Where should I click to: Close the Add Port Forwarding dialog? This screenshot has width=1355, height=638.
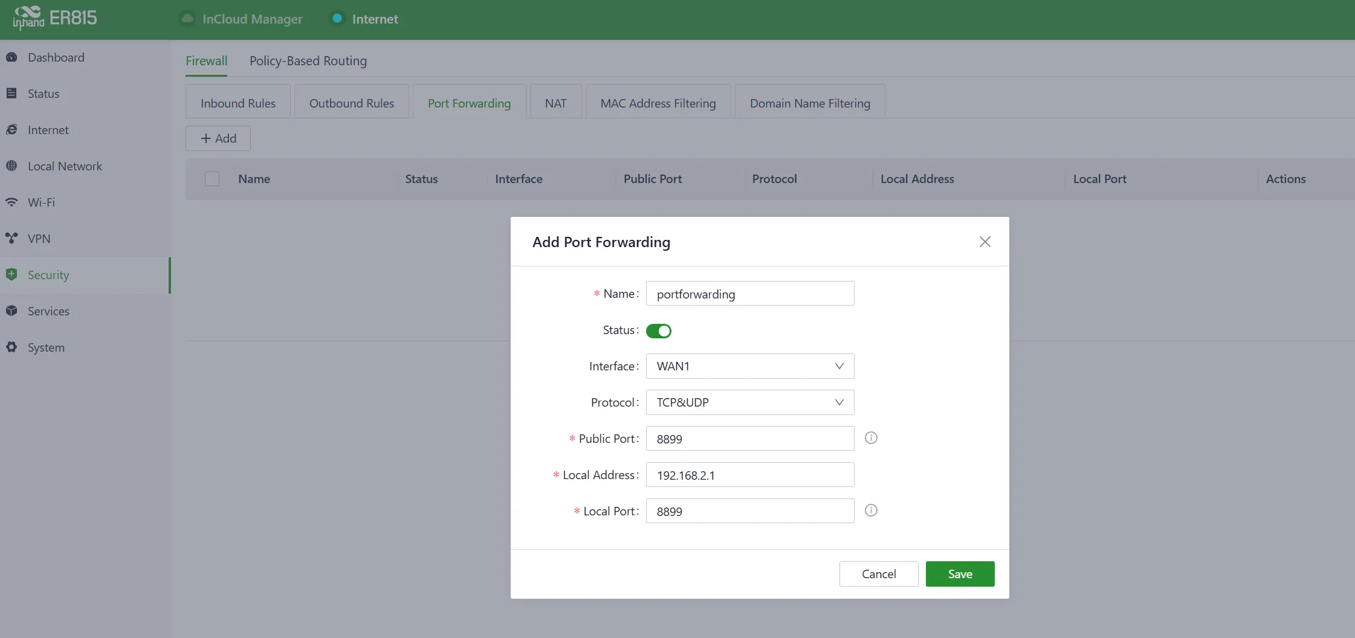pyautogui.click(x=985, y=242)
